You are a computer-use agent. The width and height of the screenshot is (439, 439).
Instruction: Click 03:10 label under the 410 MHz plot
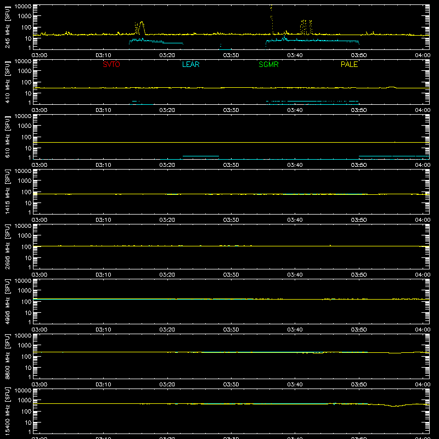click(x=103, y=110)
